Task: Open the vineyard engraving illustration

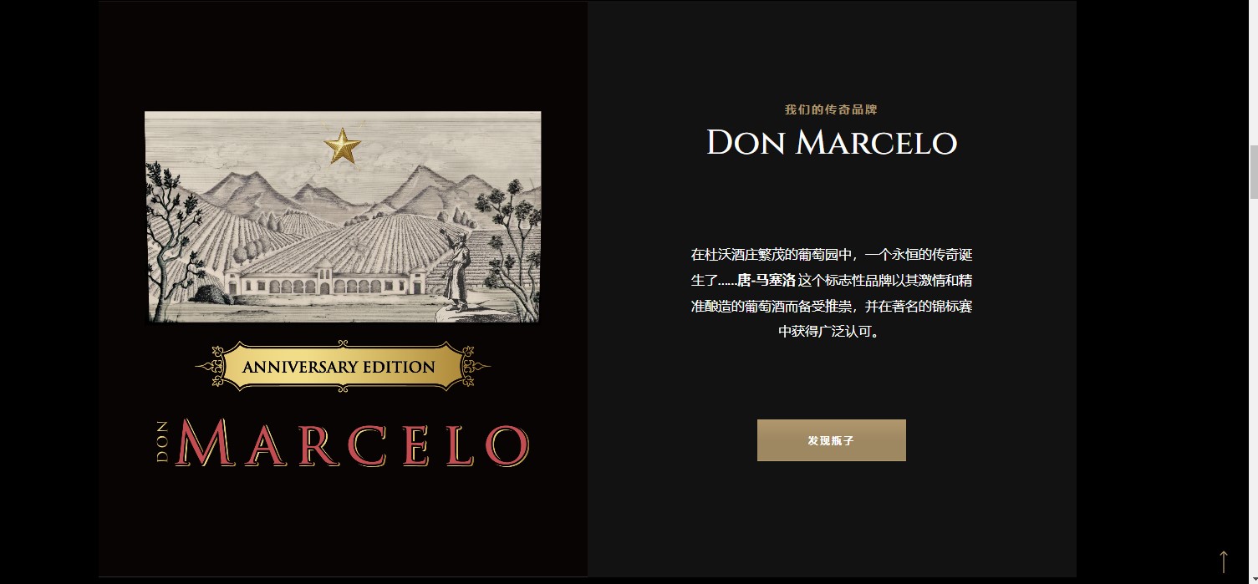Action: click(x=343, y=216)
